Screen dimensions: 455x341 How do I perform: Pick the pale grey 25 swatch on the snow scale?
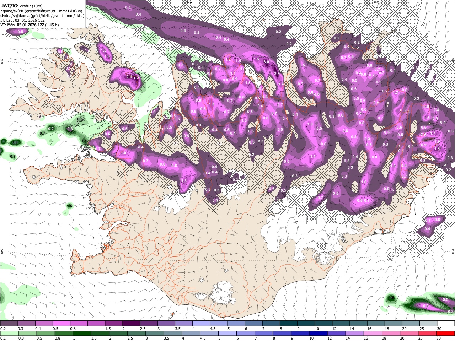(x=428, y=323)
